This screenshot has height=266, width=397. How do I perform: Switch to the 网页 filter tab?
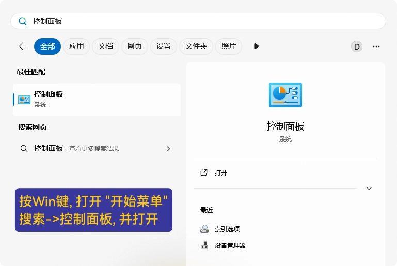click(x=134, y=46)
